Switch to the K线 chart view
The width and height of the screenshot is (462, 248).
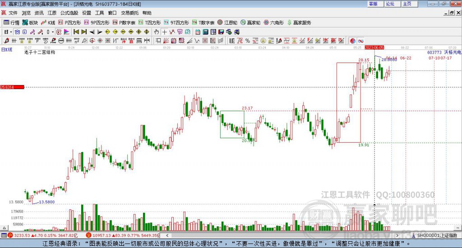tap(48, 23)
